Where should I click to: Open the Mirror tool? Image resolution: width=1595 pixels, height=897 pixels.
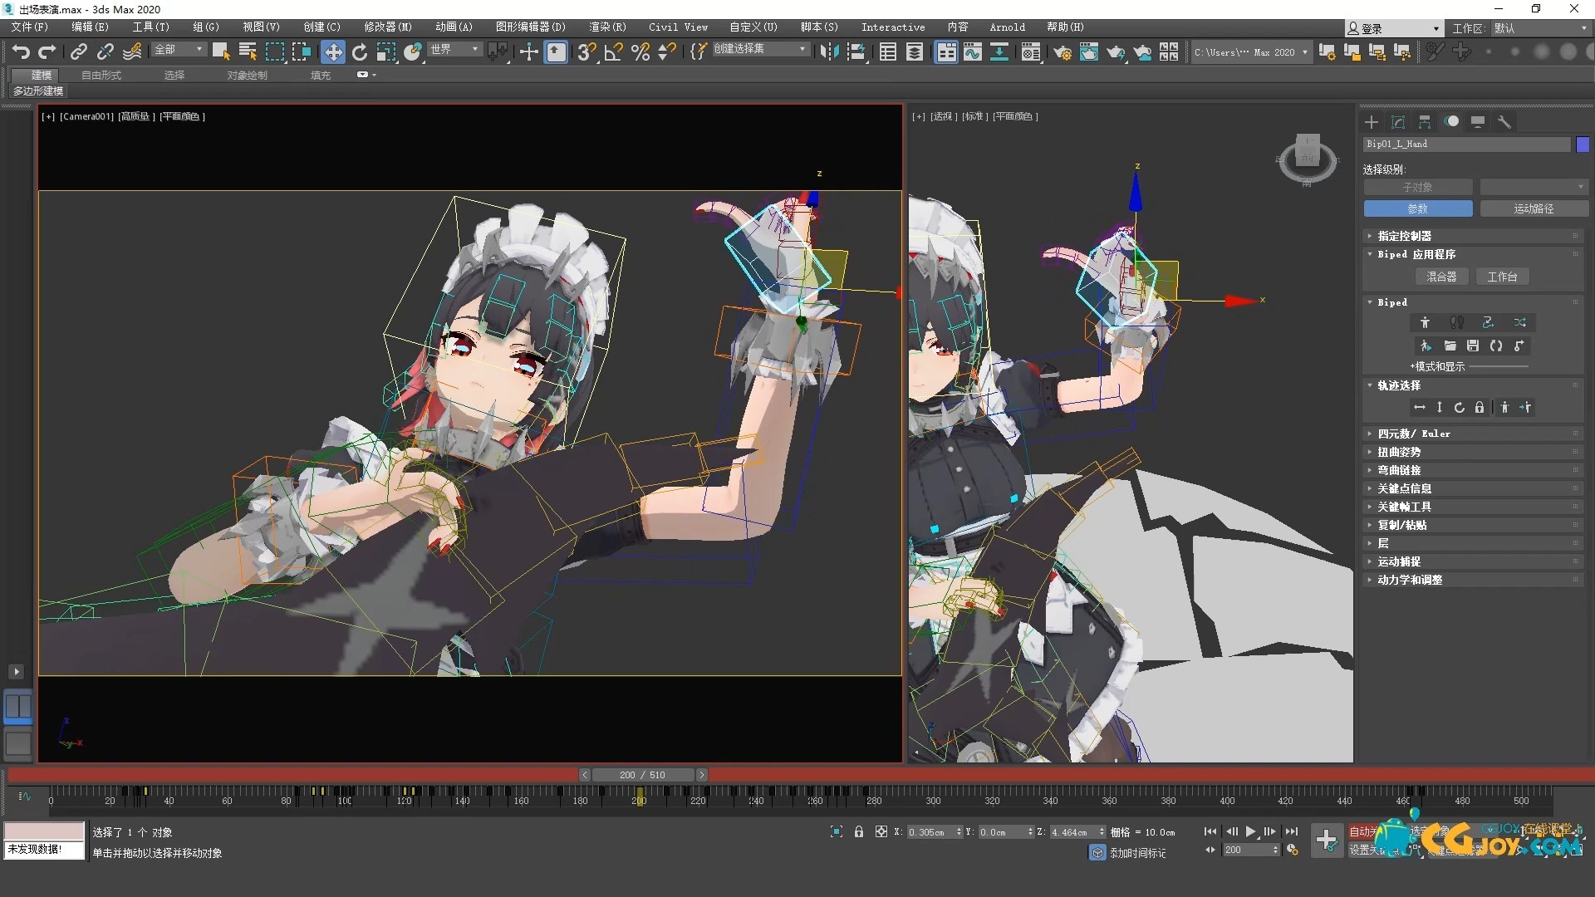(x=828, y=52)
